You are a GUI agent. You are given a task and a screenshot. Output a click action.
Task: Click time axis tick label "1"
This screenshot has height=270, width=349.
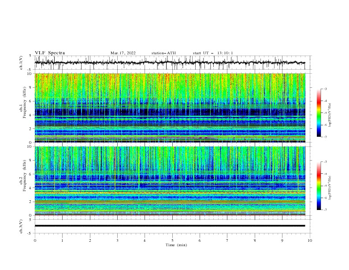(62, 240)
